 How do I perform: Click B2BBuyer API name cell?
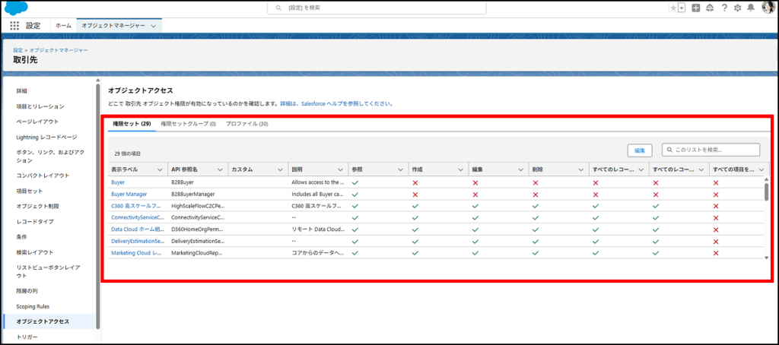(183, 182)
